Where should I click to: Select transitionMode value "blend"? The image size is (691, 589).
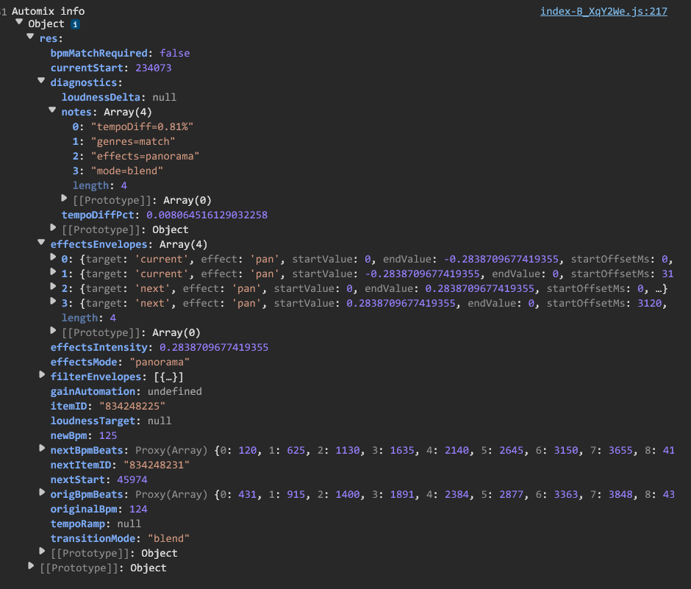tap(168, 539)
